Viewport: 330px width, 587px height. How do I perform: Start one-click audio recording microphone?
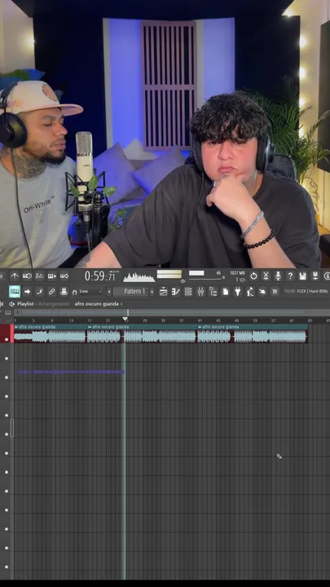point(278,276)
